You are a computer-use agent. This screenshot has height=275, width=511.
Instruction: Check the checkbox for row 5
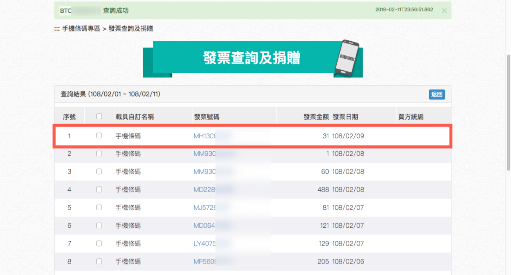tap(99, 207)
